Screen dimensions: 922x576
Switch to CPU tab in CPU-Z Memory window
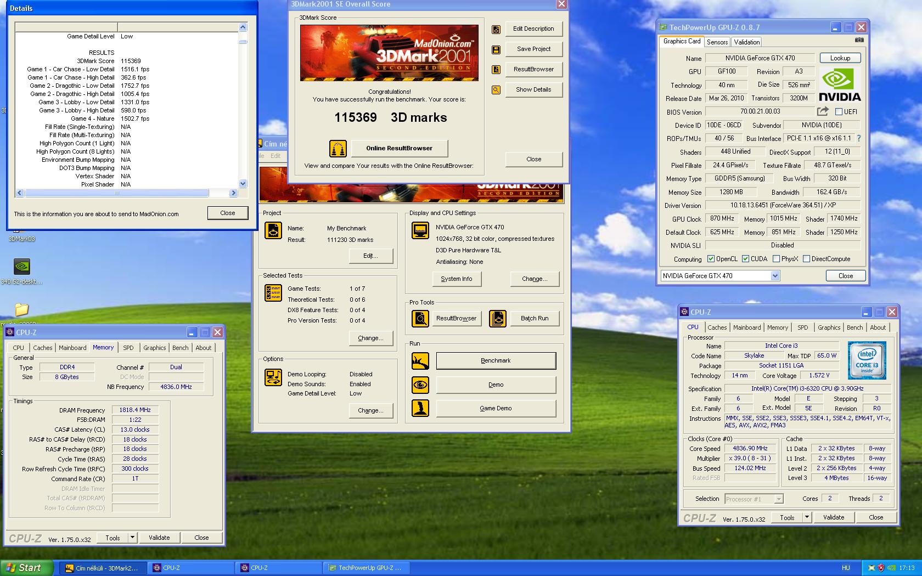pos(19,348)
